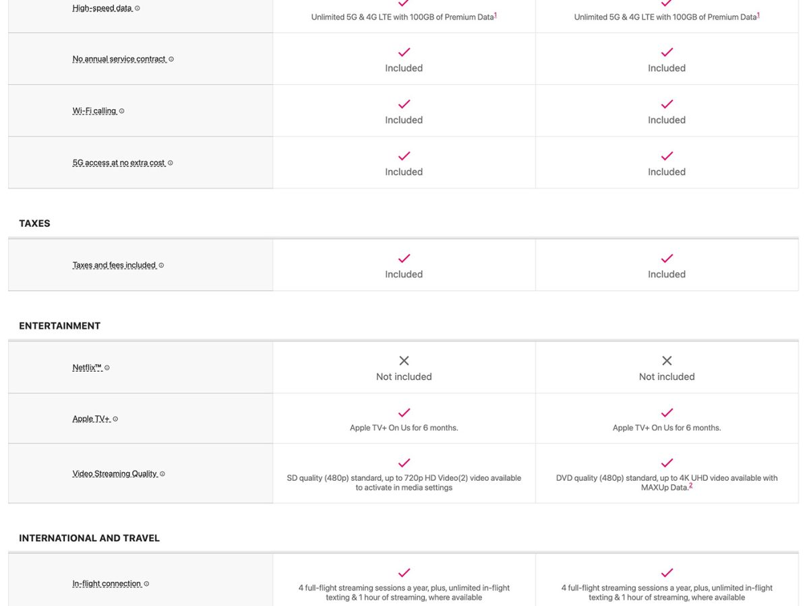Show Video Streaming Quality info icon details
809x606 pixels.
click(162, 474)
